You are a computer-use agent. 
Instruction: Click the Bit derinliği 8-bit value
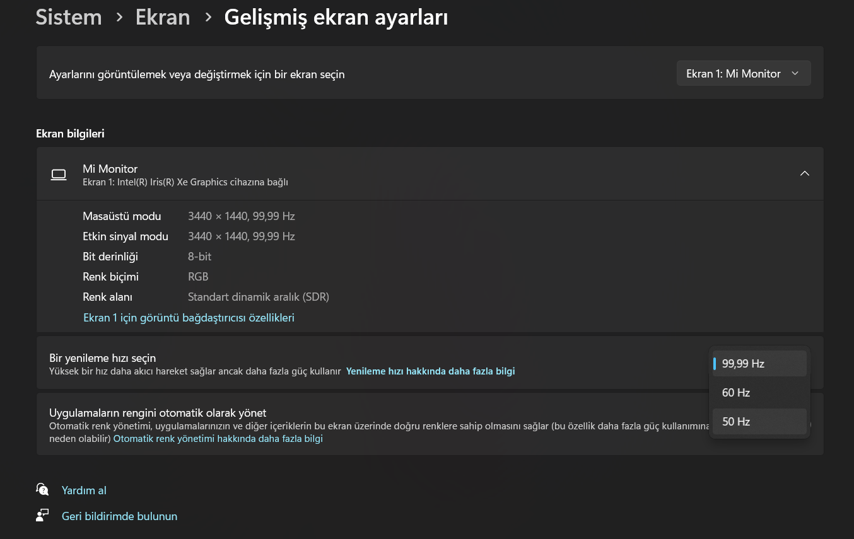pyautogui.click(x=199, y=256)
